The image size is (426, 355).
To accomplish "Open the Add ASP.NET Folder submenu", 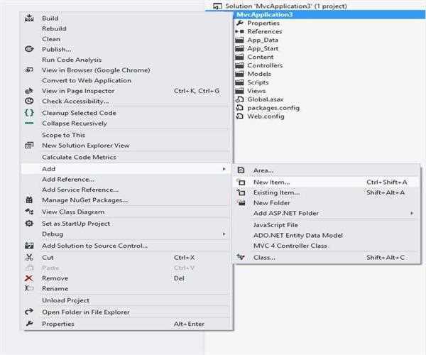I will point(411,213).
